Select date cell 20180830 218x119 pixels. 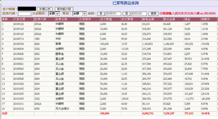pos(18,49)
